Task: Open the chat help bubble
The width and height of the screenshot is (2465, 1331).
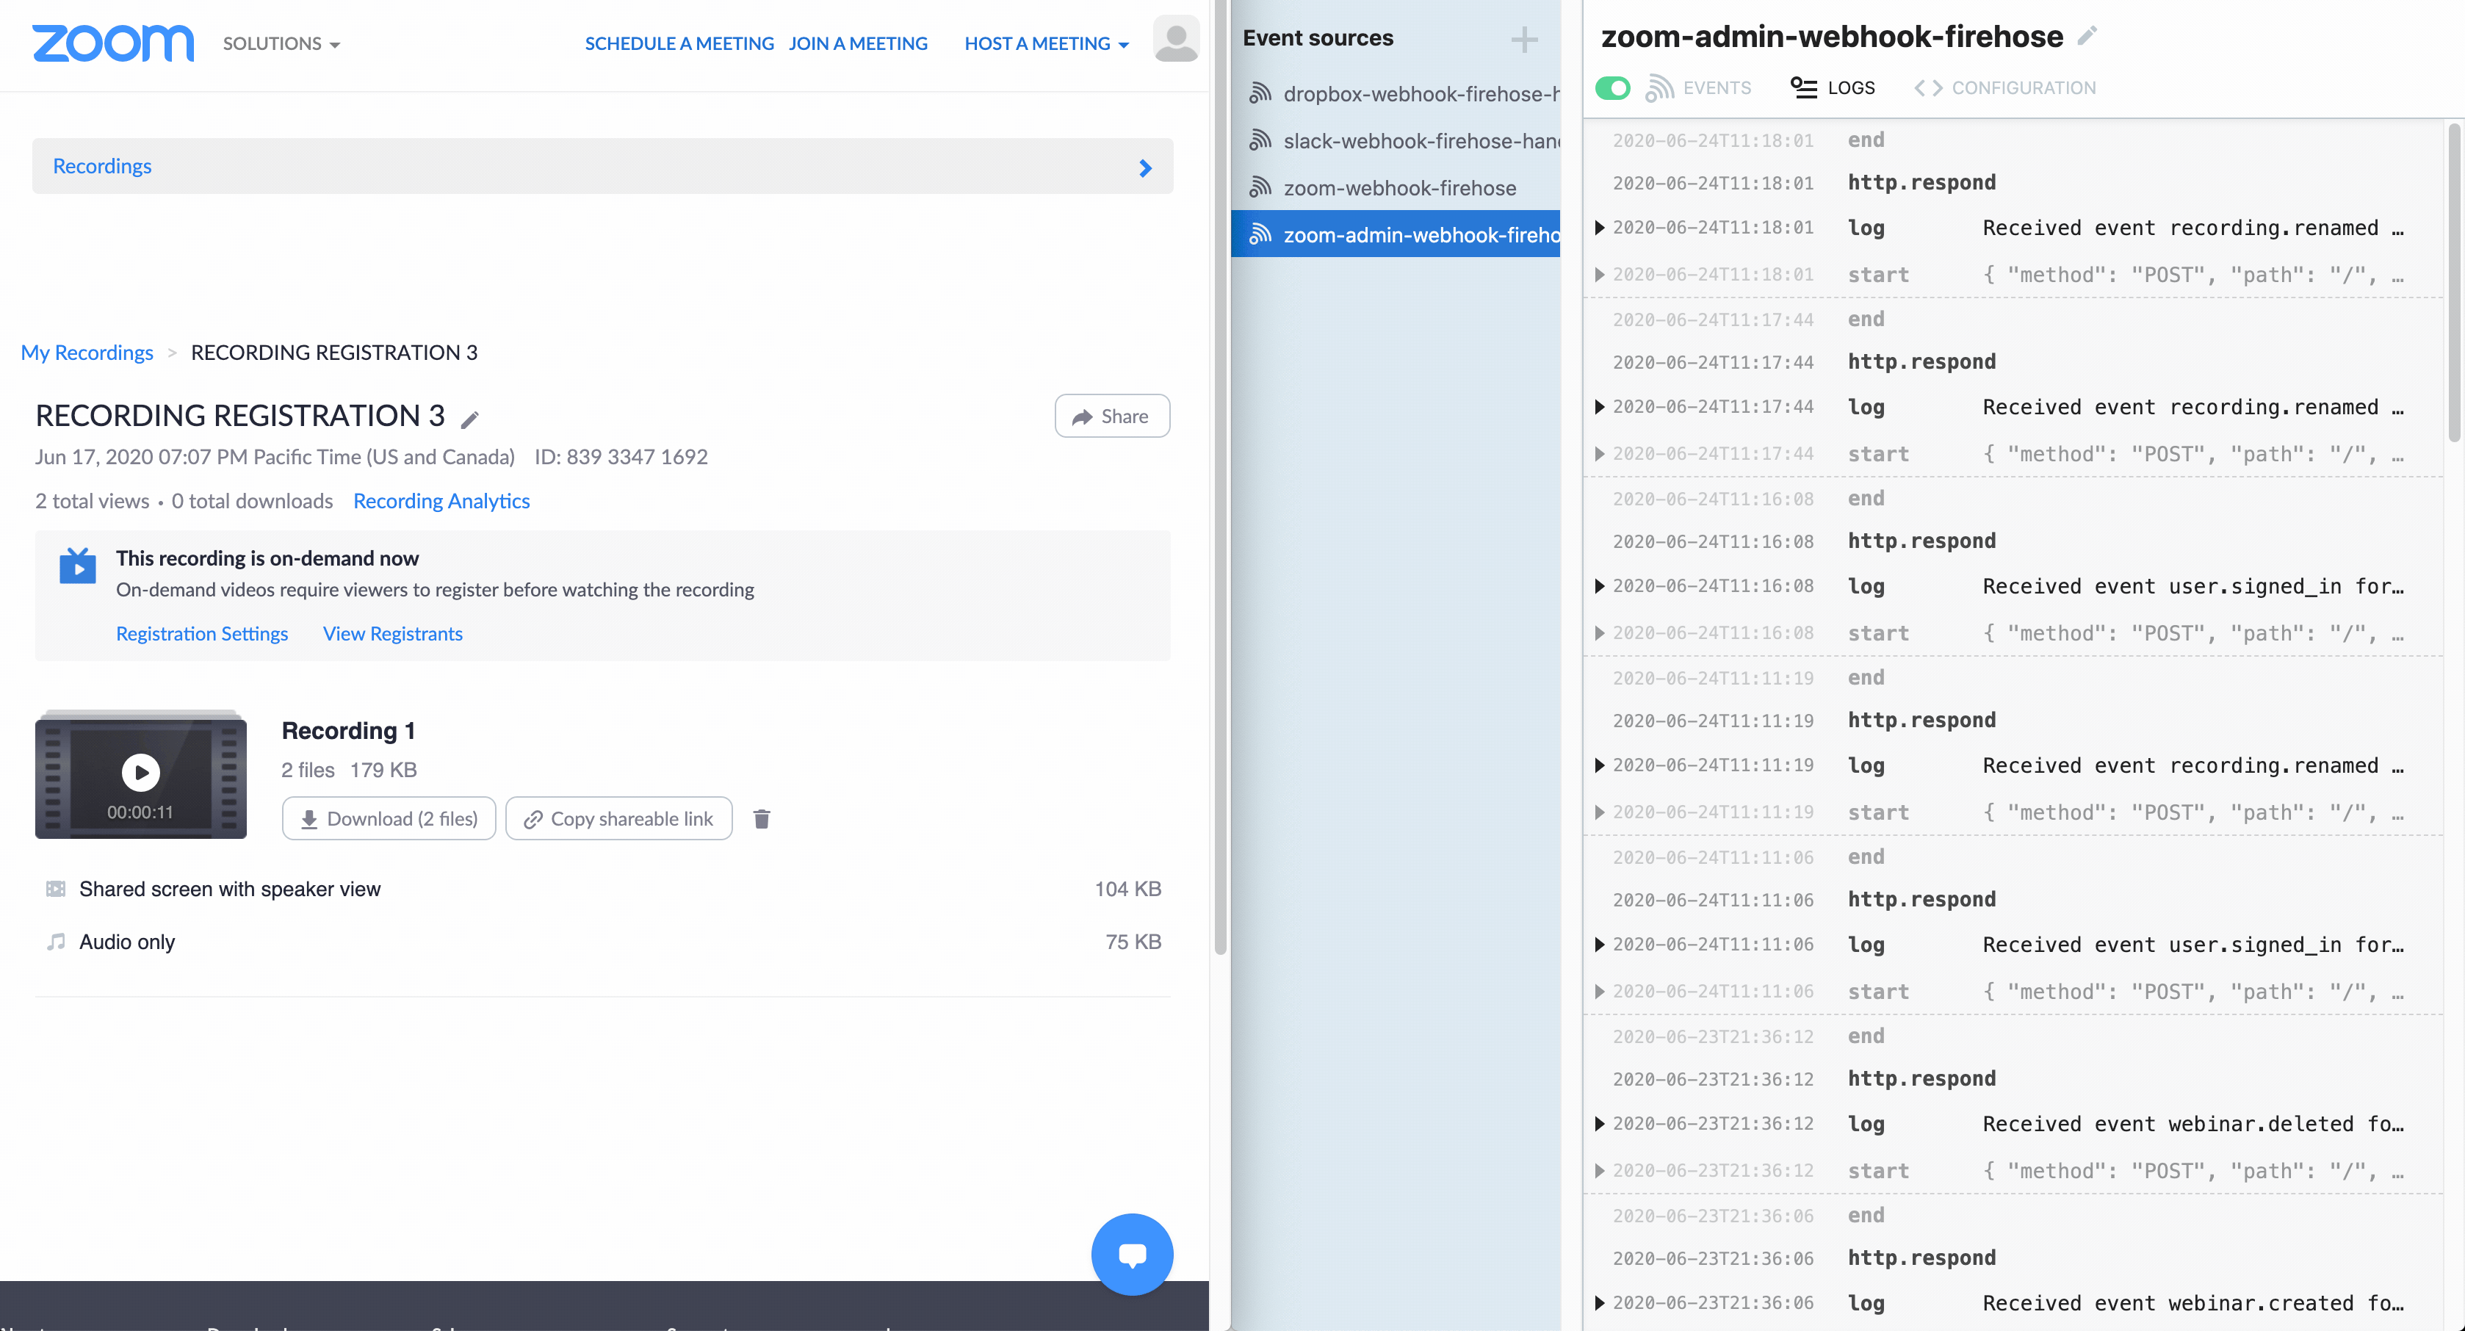Action: tap(1132, 1255)
